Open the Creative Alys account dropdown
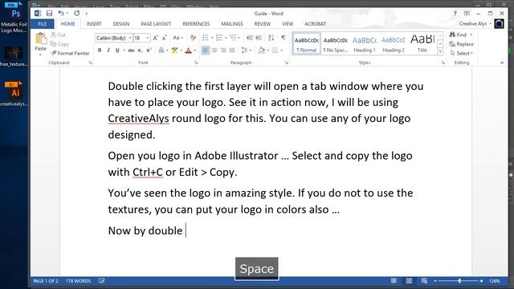The height and width of the screenshot is (289, 514). coord(475,23)
